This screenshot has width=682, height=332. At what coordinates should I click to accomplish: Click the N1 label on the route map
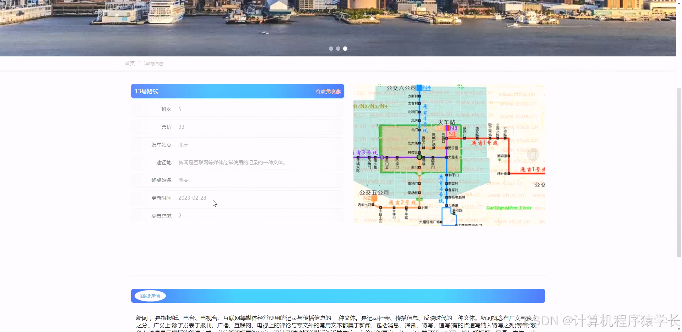point(452,134)
